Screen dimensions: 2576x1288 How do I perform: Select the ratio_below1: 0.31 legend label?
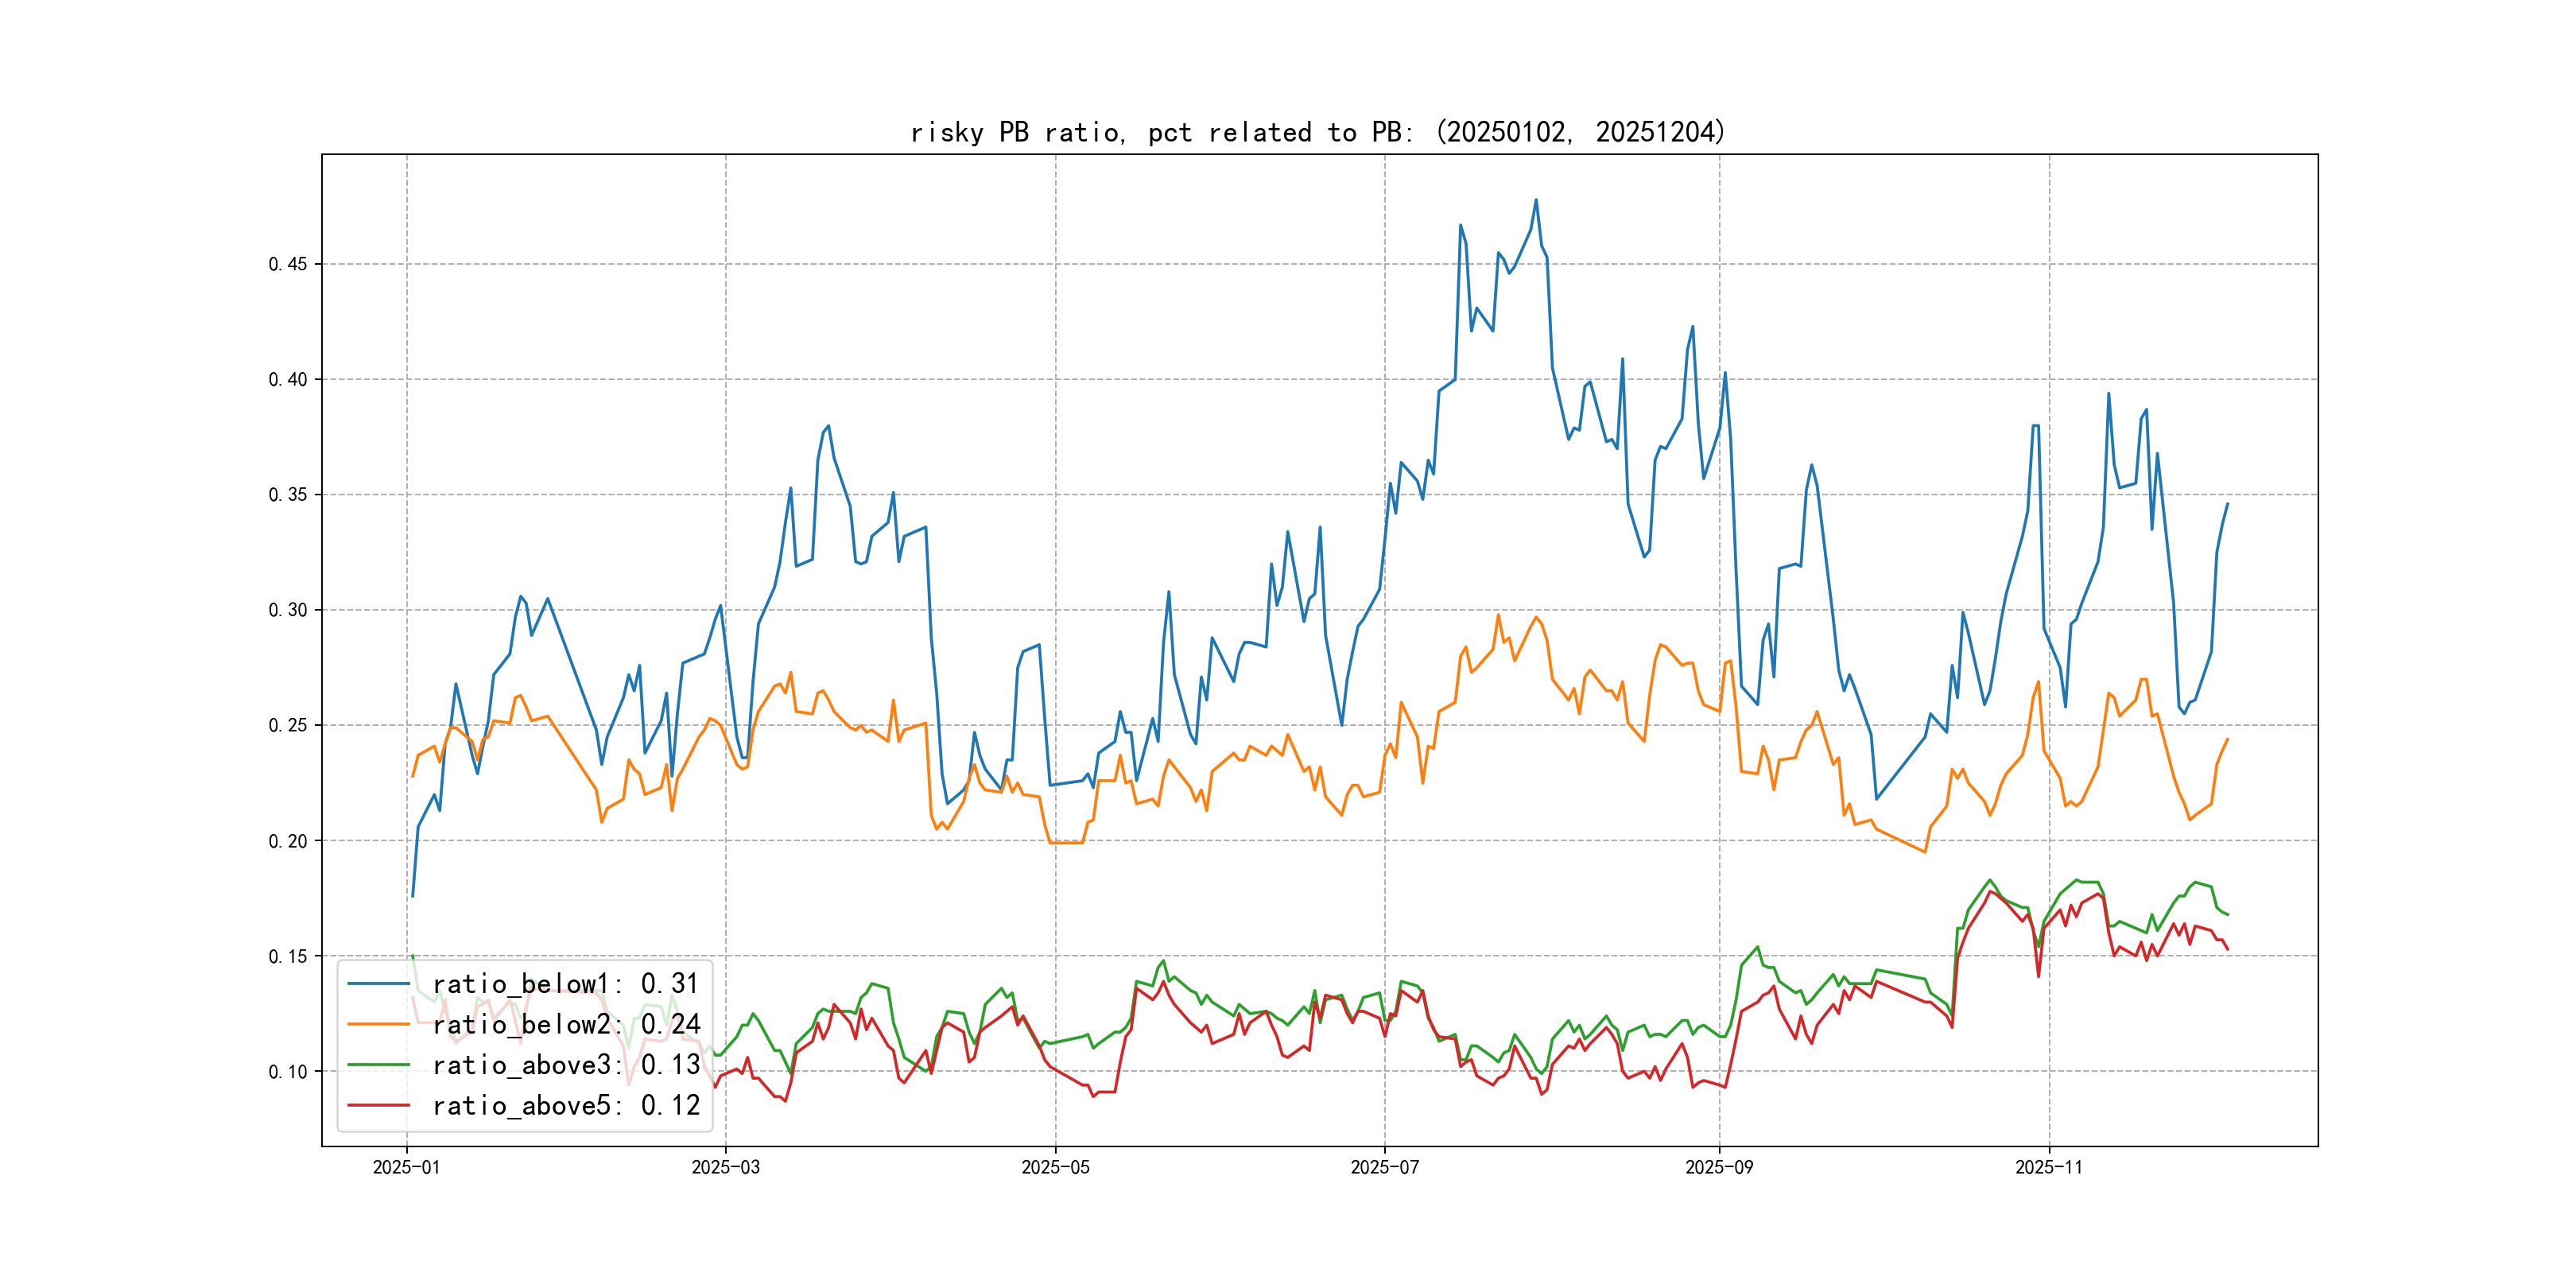(x=565, y=984)
